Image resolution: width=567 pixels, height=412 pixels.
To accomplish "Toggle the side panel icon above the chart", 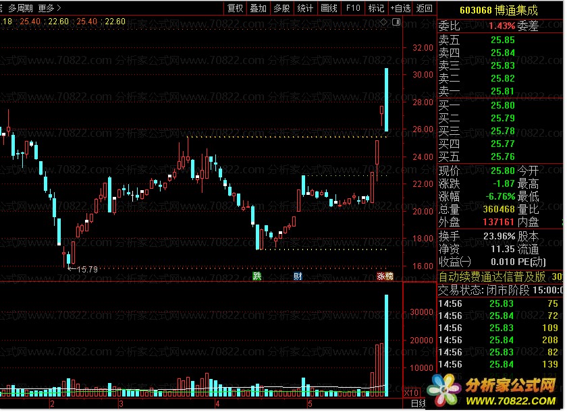I will (x=396, y=22).
